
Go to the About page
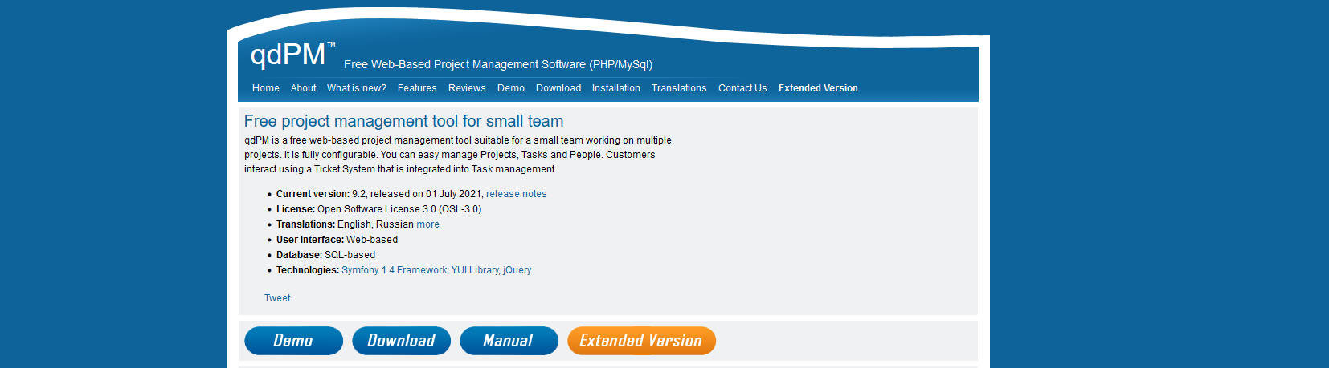304,88
